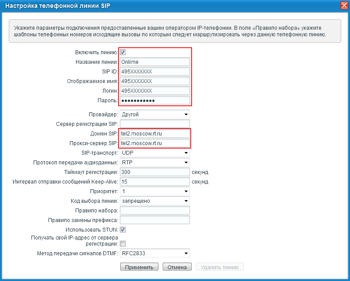Focus the "SIP ID" input field
This screenshot has height=281, width=350.
154,72
